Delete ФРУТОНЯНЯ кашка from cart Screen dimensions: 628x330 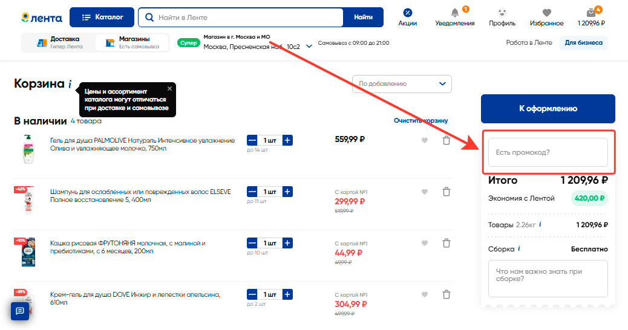pos(446,243)
